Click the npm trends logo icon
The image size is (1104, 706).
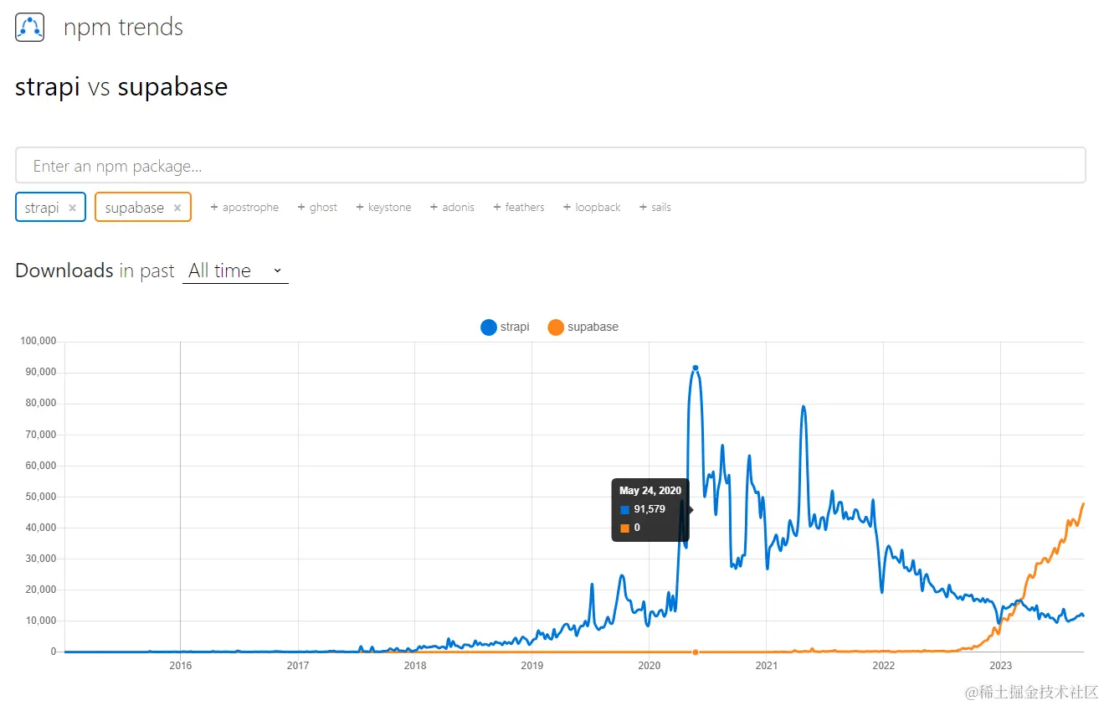coord(29,28)
